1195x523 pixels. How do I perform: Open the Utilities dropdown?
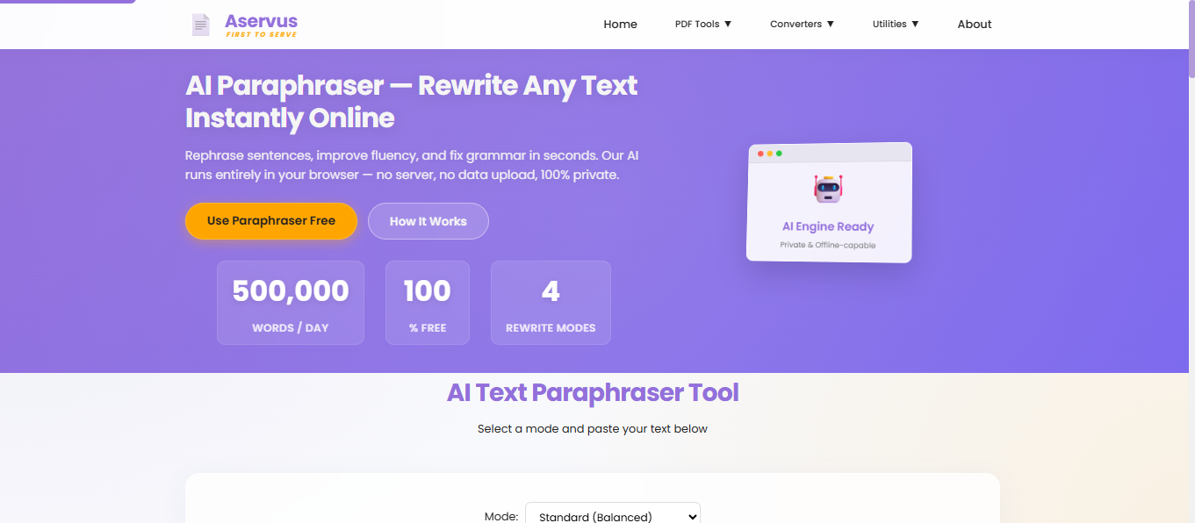[896, 24]
